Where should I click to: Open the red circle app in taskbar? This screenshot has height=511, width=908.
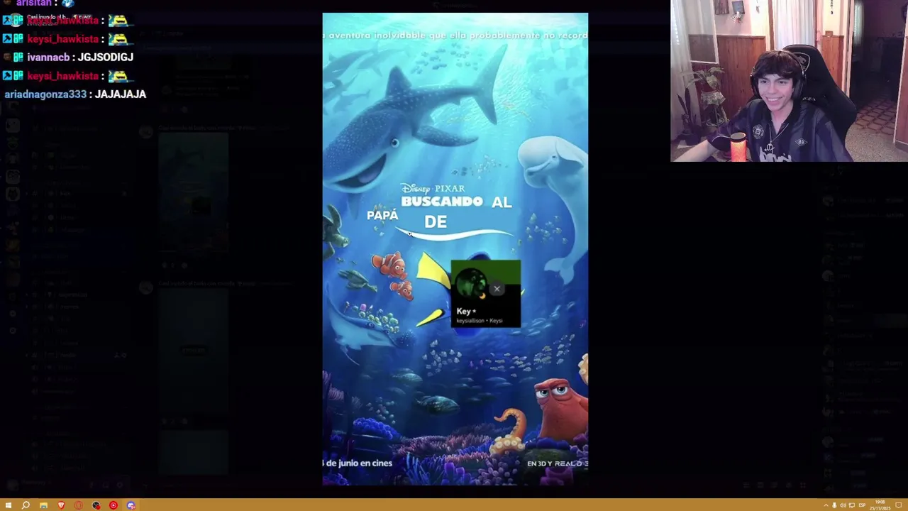click(78, 505)
